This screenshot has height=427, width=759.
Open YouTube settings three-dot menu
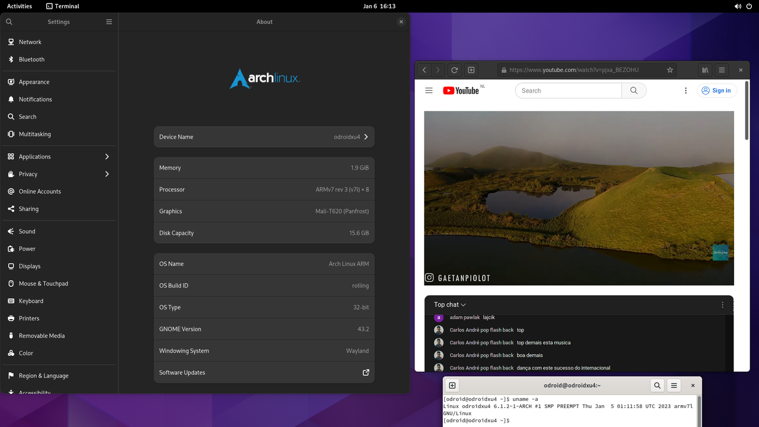coord(686,91)
